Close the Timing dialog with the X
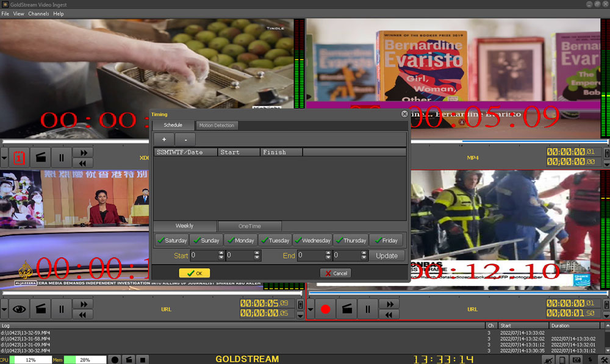 (x=404, y=113)
